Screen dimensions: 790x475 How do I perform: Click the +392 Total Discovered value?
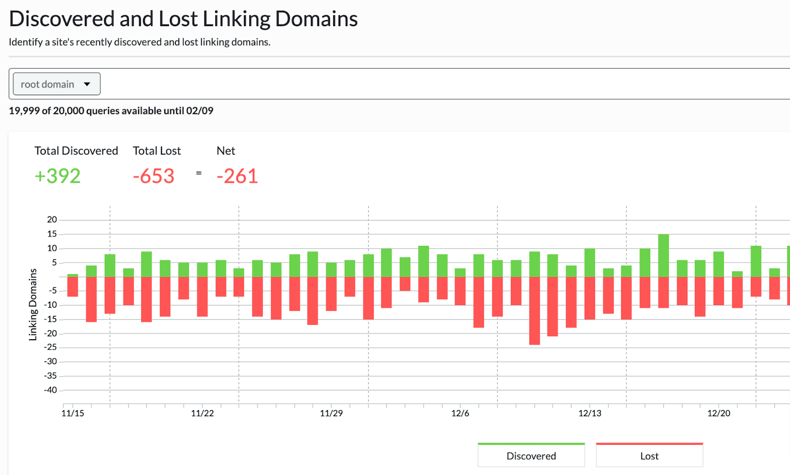pyautogui.click(x=57, y=176)
